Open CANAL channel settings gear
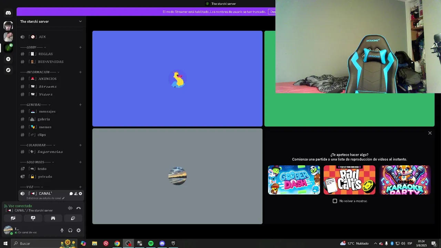 [x=80, y=194]
